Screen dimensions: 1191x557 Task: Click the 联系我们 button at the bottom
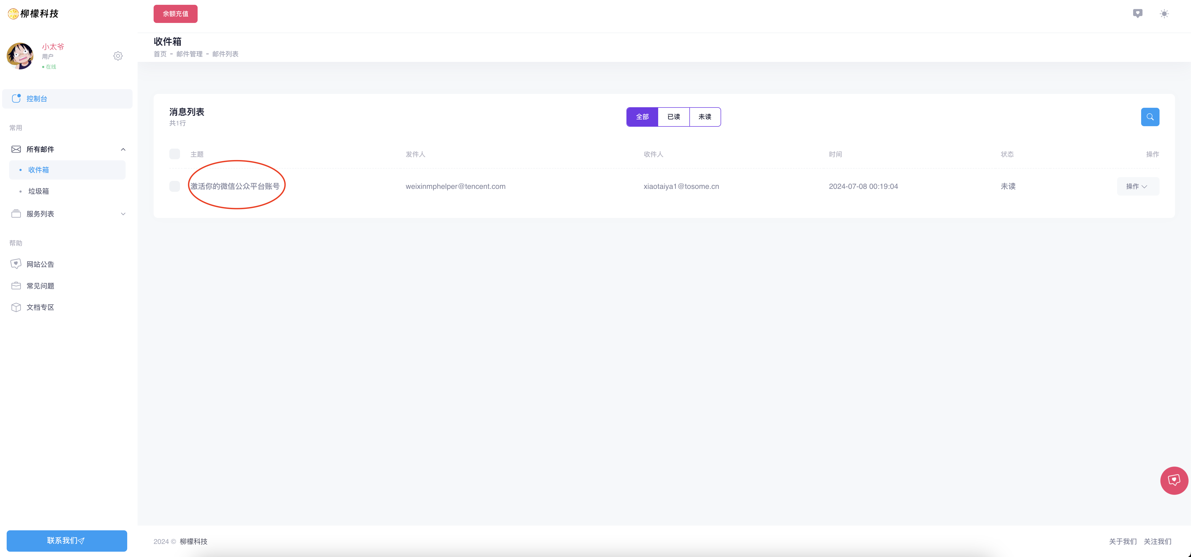pyautogui.click(x=67, y=540)
